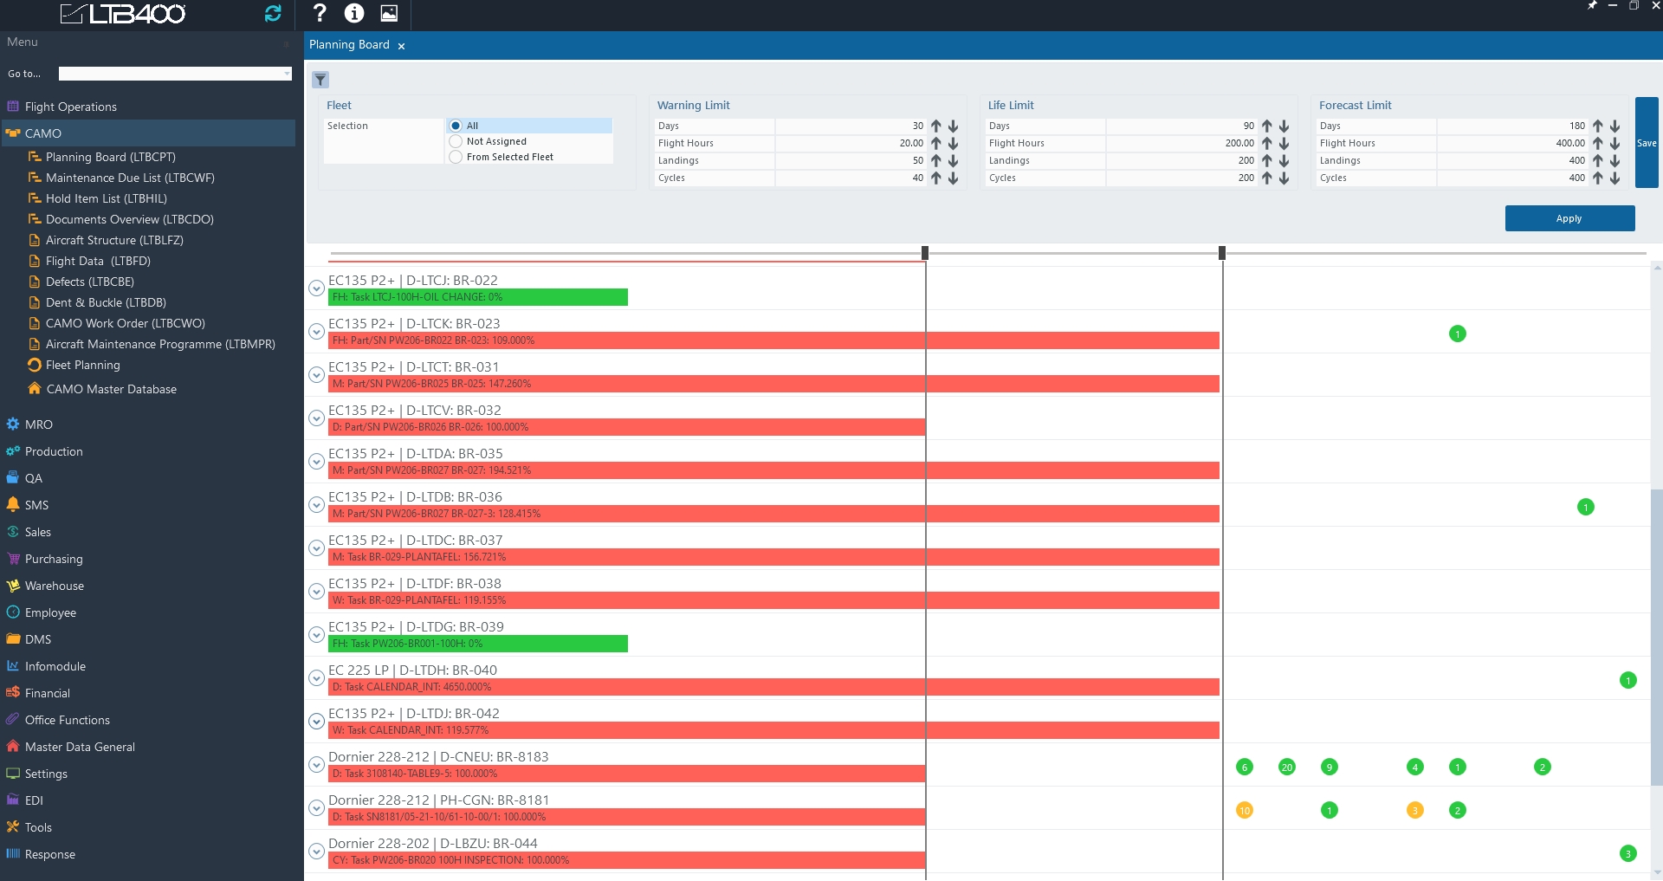Increase Warning Limit Days with up arrow
The width and height of the screenshot is (1663, 881).
936,126
